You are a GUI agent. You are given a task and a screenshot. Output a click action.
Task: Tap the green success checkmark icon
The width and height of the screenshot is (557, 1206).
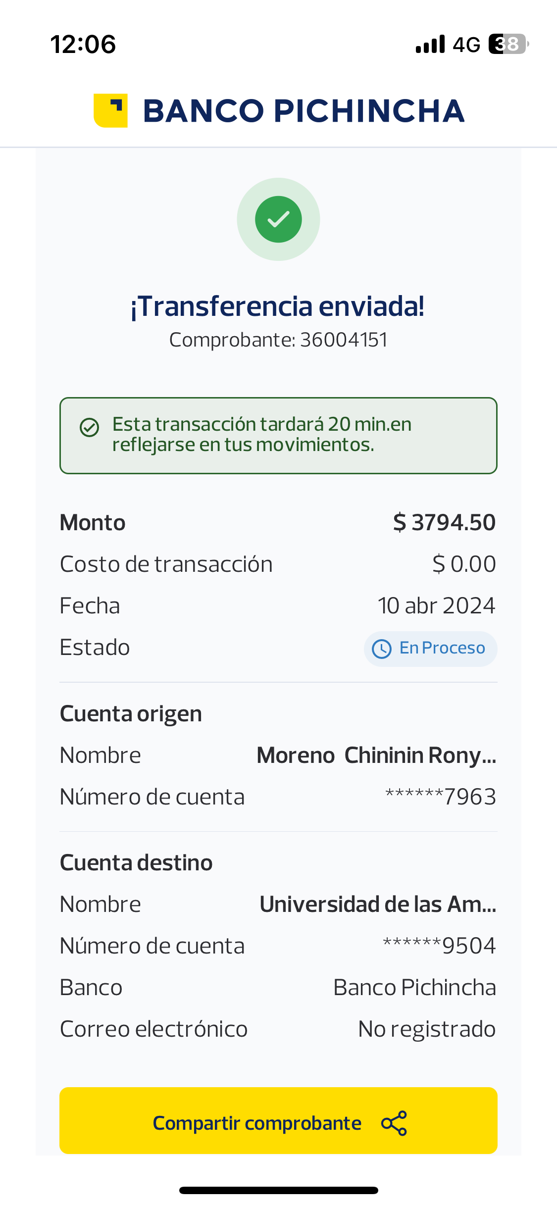pos(278,219)
